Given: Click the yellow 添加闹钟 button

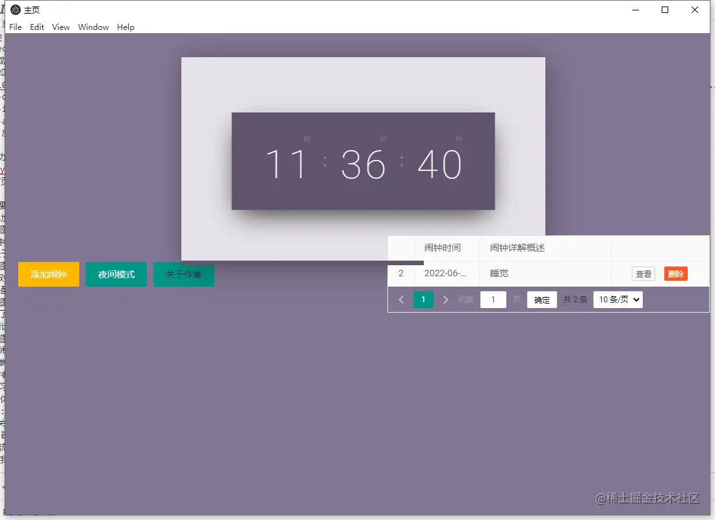Looking at the screenshot, I should (x=49, y=274).
